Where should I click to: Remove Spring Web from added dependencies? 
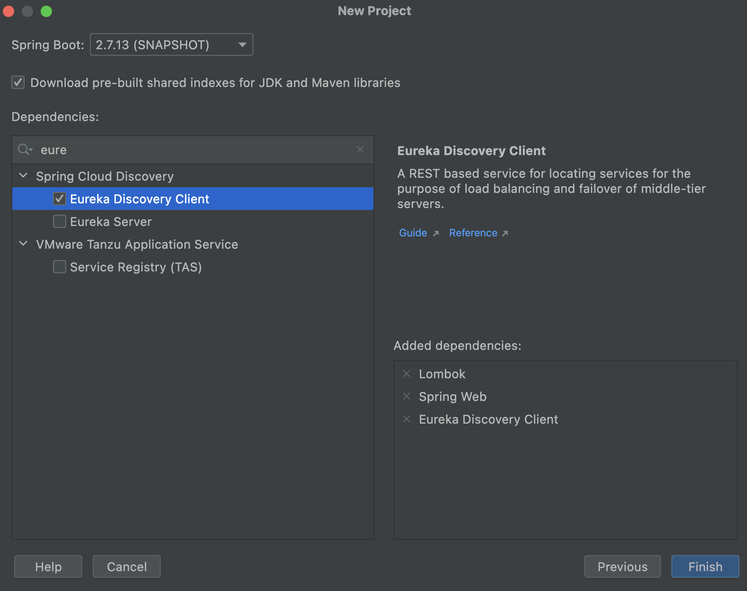click(407, 396)
